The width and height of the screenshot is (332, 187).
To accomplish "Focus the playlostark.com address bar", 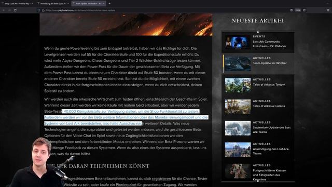I will (165, 10).
